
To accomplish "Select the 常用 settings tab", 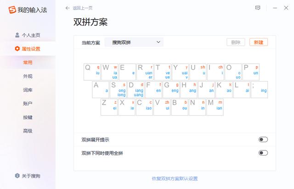I will click(x=28, y=62).
